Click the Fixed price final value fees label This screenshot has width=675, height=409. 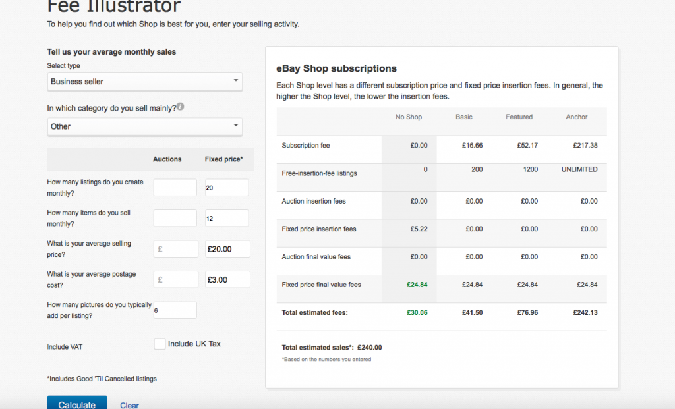tap(321, 285)
